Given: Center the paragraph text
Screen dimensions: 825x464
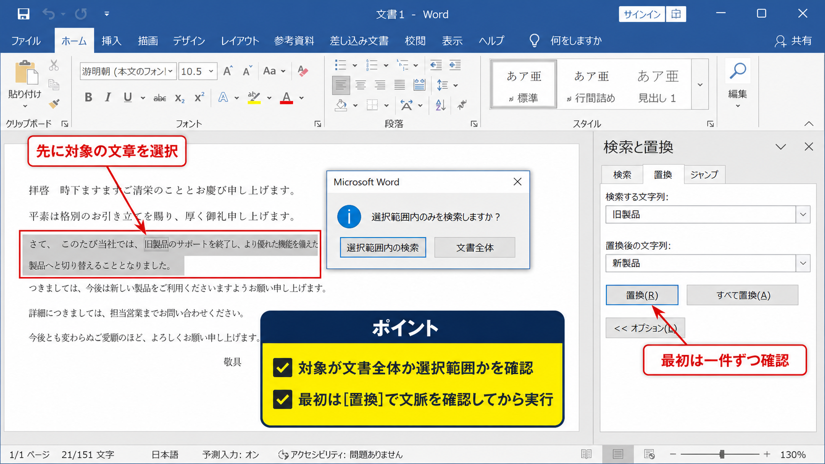Looking at the screenshot, I should click(x=360, y=85).
